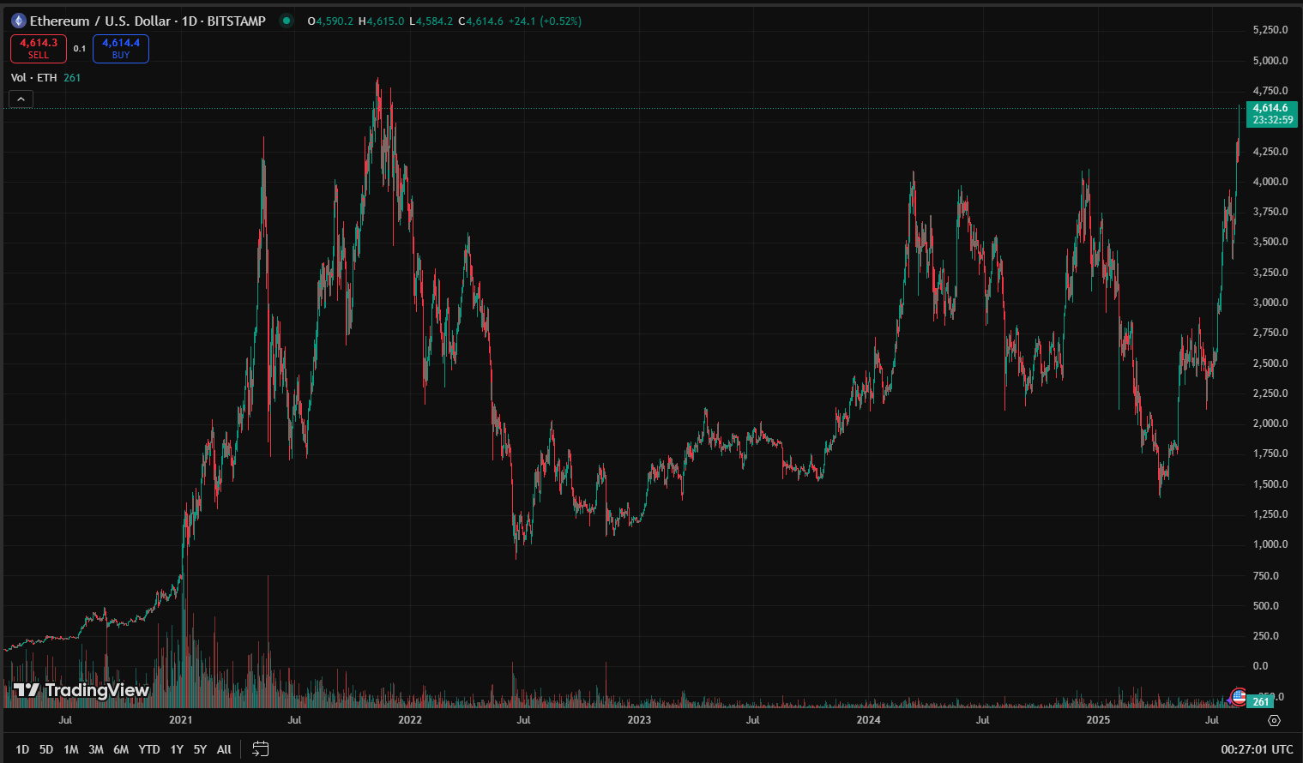The width and height of the screenshot is (1303, 763).
Task: Click the change value +24.1 (+0.52%)
Action: 545,21
